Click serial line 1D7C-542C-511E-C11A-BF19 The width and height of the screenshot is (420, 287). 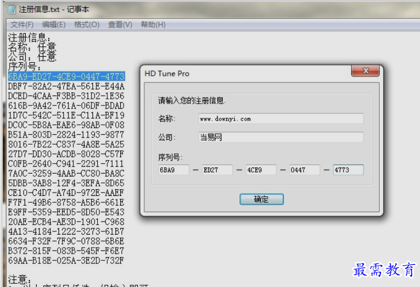[66, 115]
